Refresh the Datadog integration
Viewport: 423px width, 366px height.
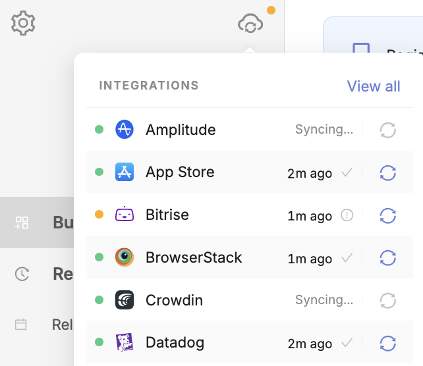pos(387,344)
